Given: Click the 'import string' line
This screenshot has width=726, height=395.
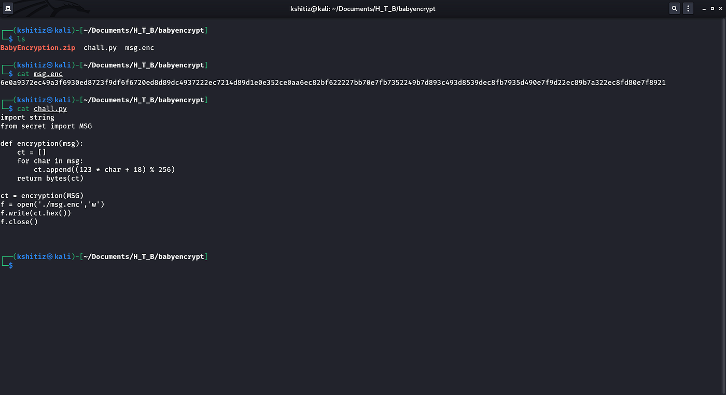Looking at the screenshot, I should [x=27, y=117].
